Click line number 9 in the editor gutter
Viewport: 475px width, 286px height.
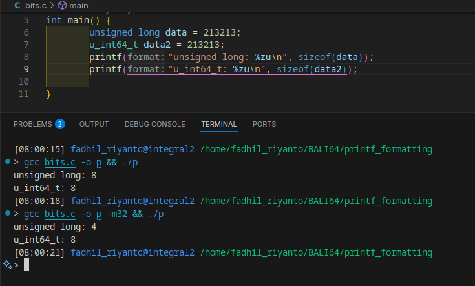click(x=25, y=69)
